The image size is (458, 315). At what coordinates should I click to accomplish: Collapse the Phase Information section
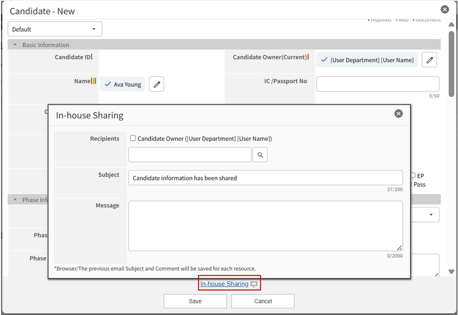click(15, 200)
